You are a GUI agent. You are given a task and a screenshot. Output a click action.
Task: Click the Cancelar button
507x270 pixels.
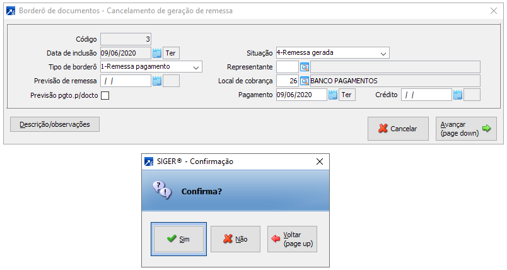398,129
